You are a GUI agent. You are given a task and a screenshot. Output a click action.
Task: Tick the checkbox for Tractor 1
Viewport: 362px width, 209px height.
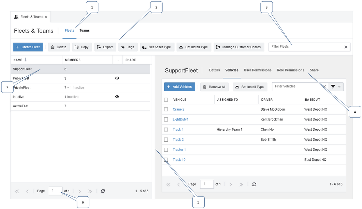(x=166, y=149)
